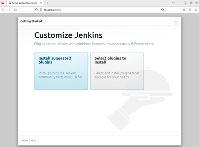Show site information for localhost
Image resolution: width=199 pixels, height=147 pixels.
(41, 10)
